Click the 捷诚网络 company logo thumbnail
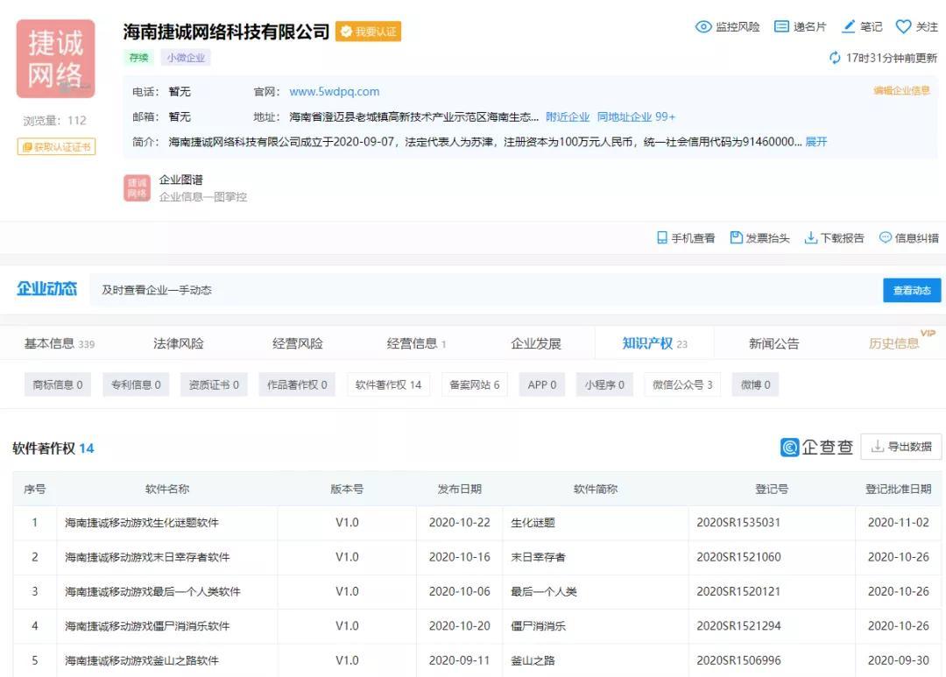This screenshot has width=946, height=677. click(x=56, y=56)
